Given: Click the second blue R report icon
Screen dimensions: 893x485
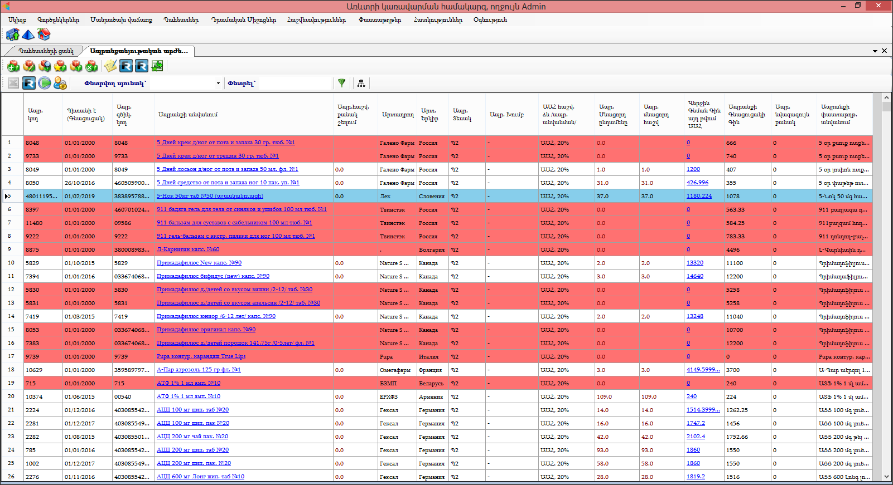Looking at the screenshot, I should (142, 66).
